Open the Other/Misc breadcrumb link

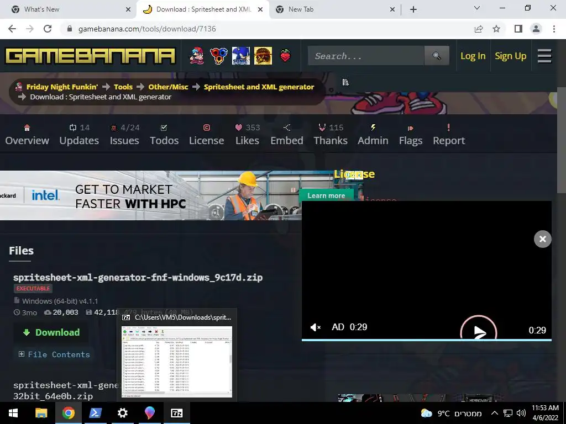pyautogui.click(x=168, y=87)
